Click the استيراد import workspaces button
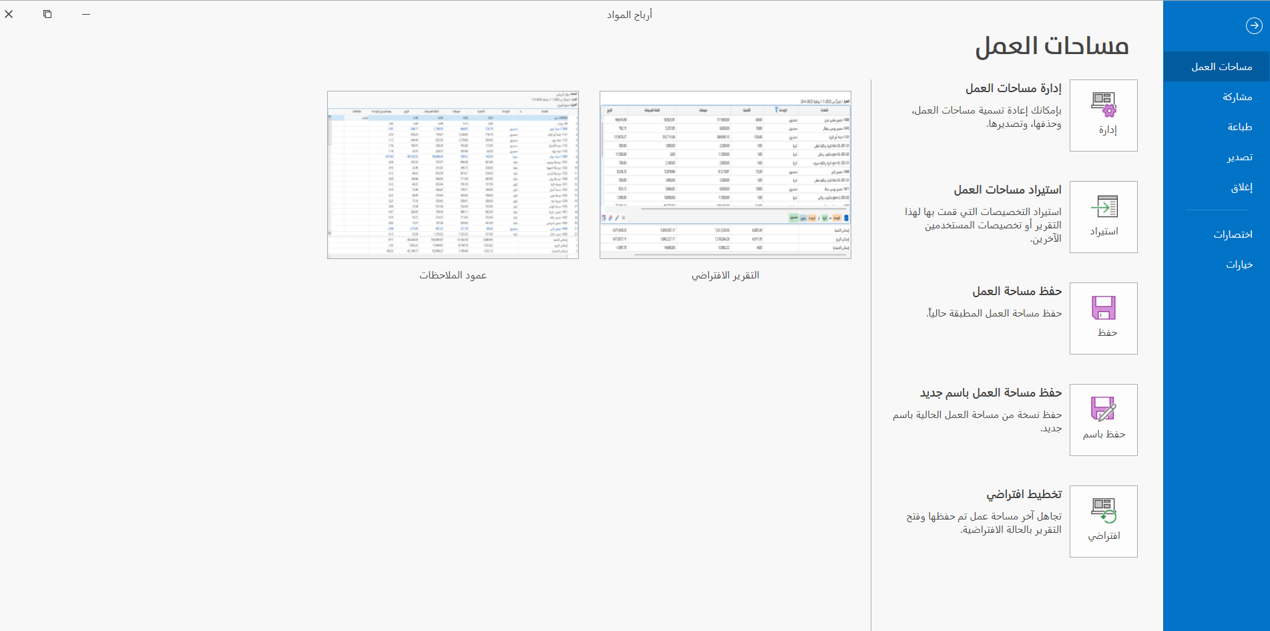 click(1103, 217)
